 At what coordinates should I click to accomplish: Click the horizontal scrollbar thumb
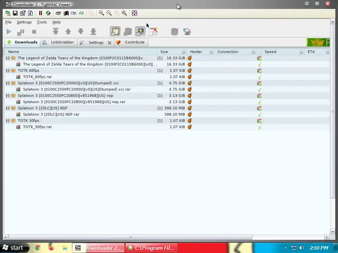click(x=130, y=237)
